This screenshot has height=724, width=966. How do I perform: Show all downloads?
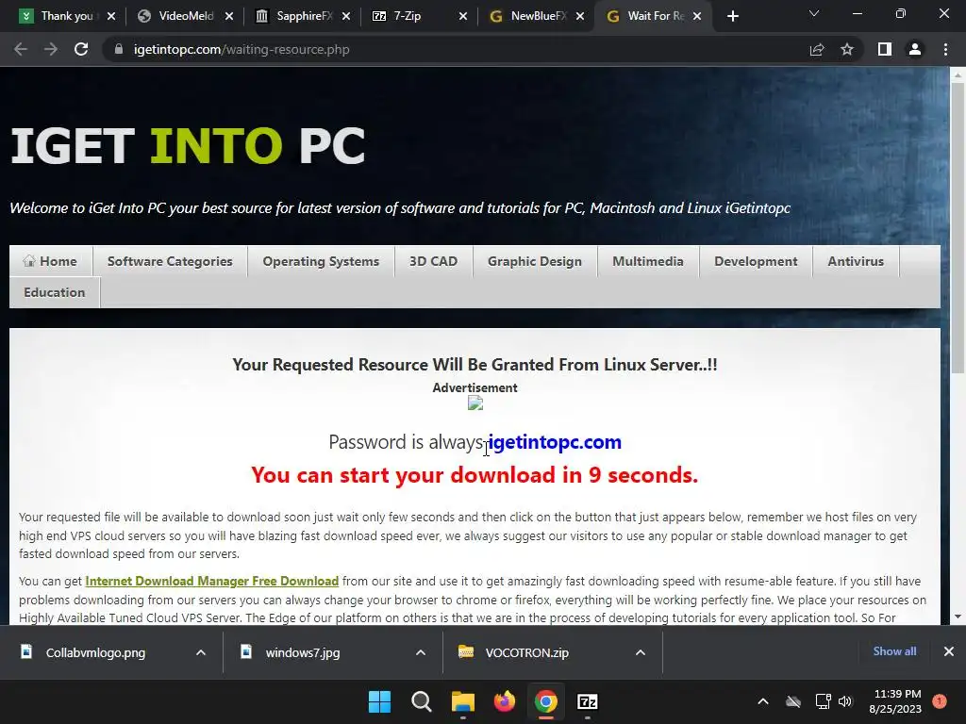coord(894,651)
